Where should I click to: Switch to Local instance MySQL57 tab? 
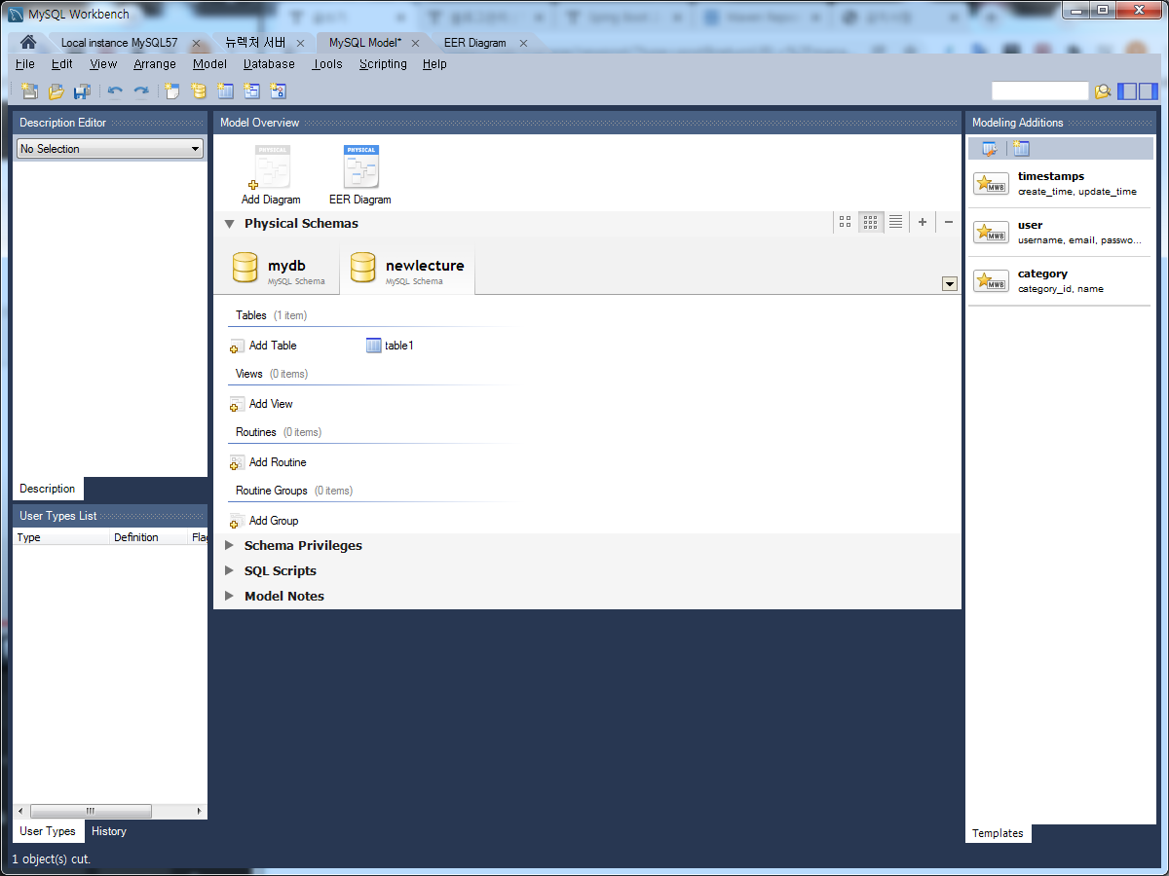point(119,43)
